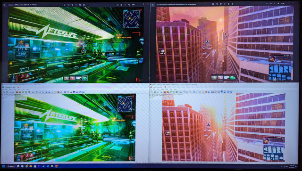Viewport: 302px width, 171px height.
Task: Click zoom in magnifier in Cyberpunk Photos window
Action: point(129,5)
